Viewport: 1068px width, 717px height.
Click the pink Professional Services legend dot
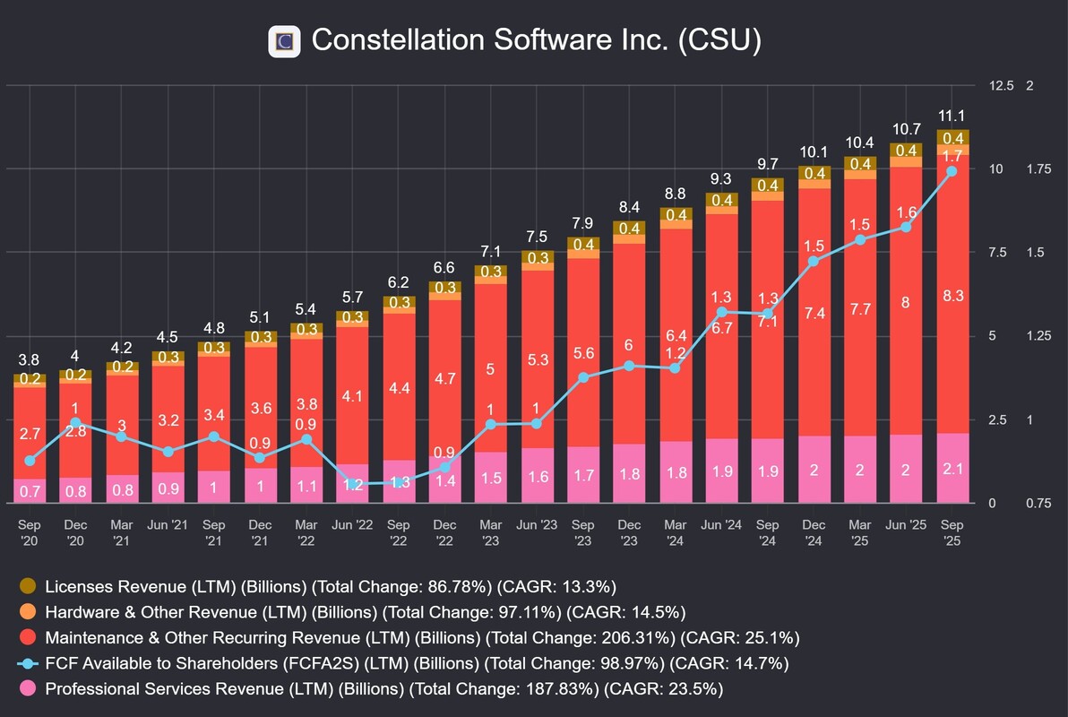[28, 689]
